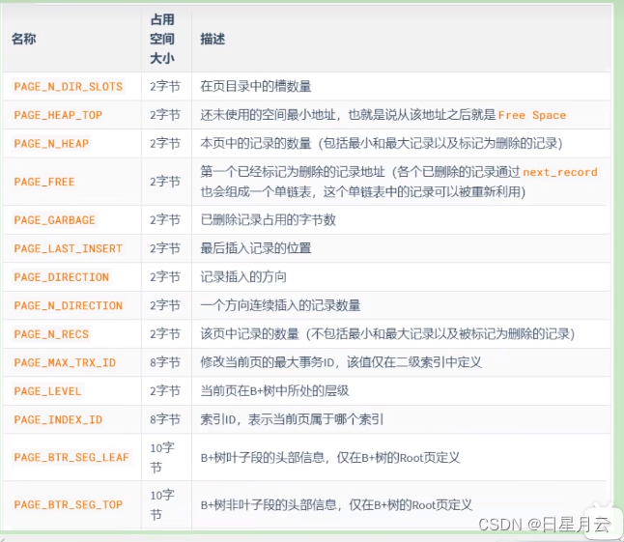Screen dimensions: 624x542
Task: Click the 2字节 size for PAGE_N_DIR_SLOTS
Action: pos(165,86)
